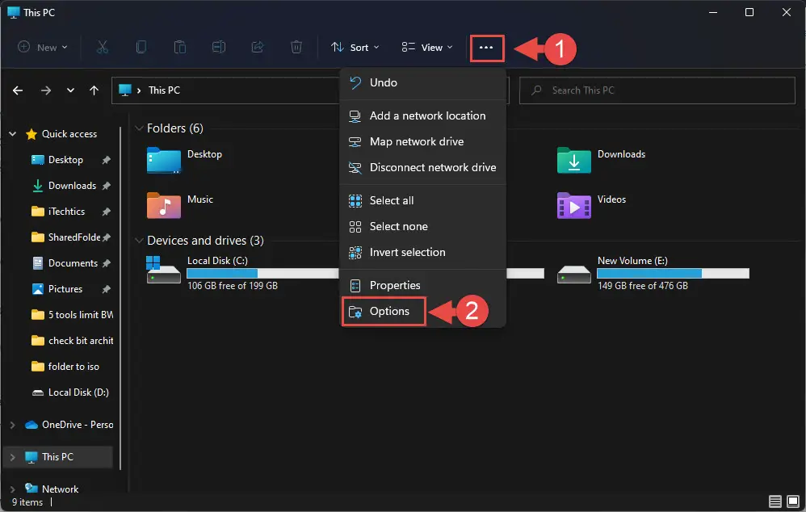Select Documents in sidebar
The width and height of the screenshot is (806, 512).
coord(73,263)
